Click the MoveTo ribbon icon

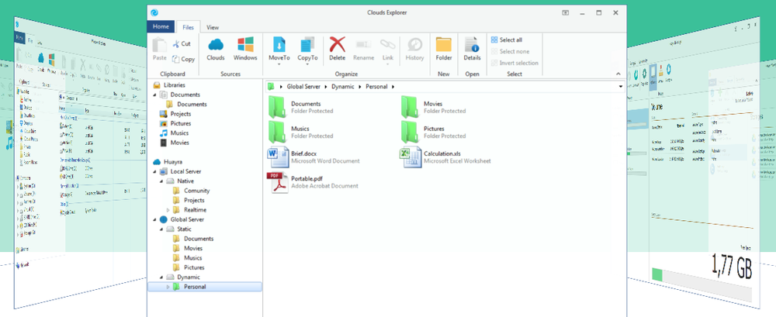pos(279,44)
